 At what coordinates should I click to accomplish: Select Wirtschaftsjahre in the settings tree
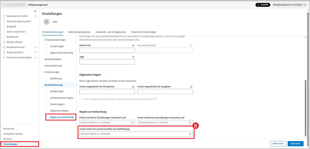click(x=53, y=59)
